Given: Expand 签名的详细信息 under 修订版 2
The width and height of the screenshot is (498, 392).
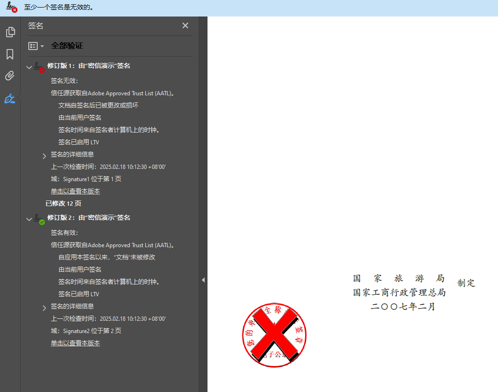Looking at the screenshot, I should coord(44,308).
